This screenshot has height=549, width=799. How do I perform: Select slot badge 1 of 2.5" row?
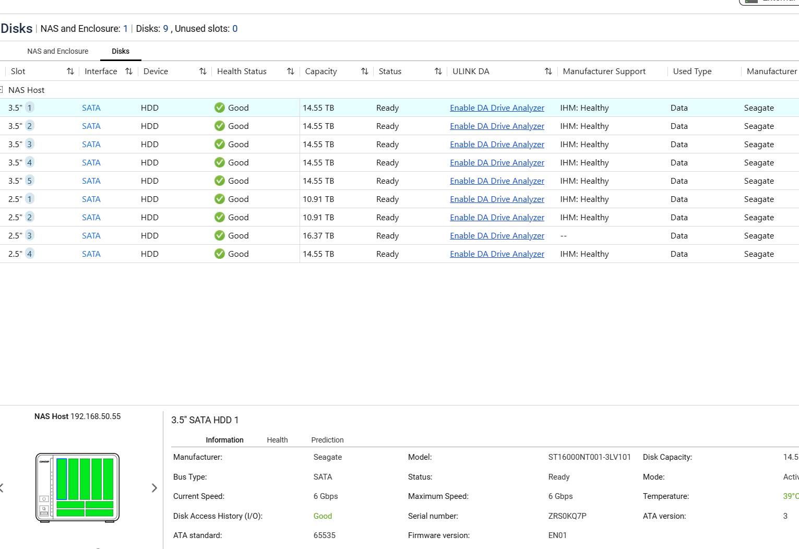tap(30, 199)
